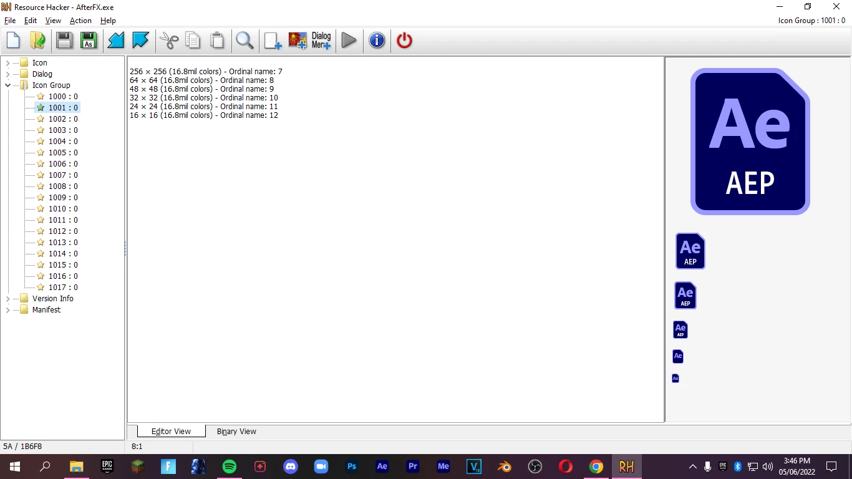The height and width of the screenshot is (479, 852).
Task: Click the New blank file toolbar icon
Action: 13,41
